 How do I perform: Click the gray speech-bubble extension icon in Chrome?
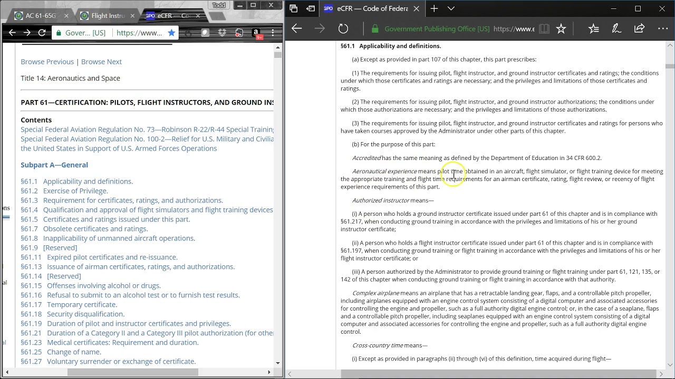click(x=205, y=33)
